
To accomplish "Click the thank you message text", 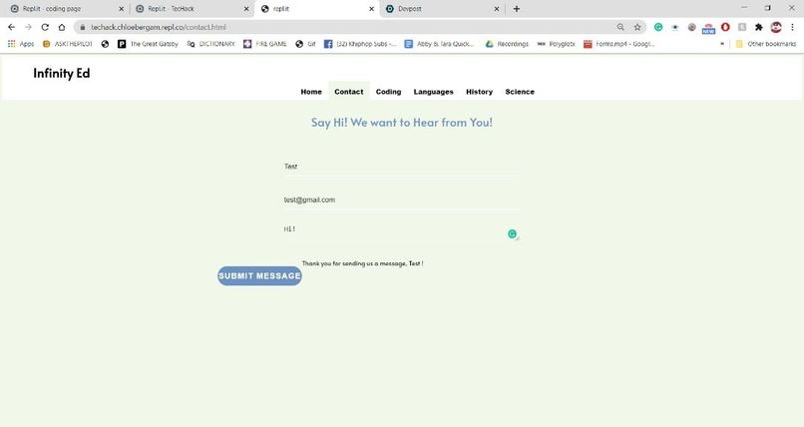I will click(x=362, y=263).
